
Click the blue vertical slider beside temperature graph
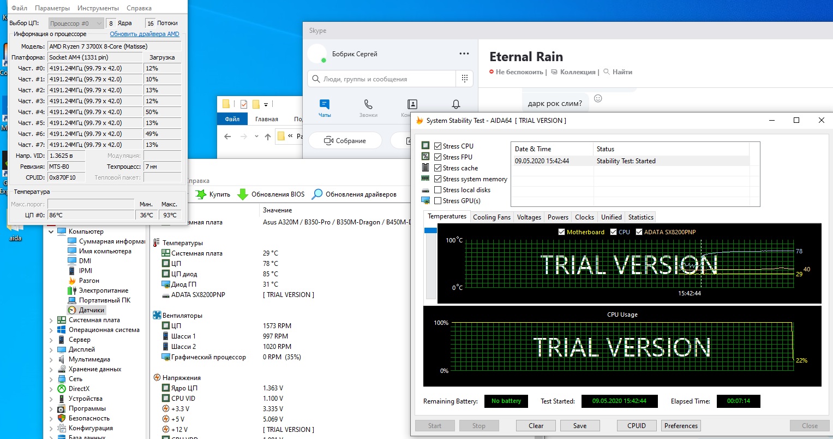(430, 230)
